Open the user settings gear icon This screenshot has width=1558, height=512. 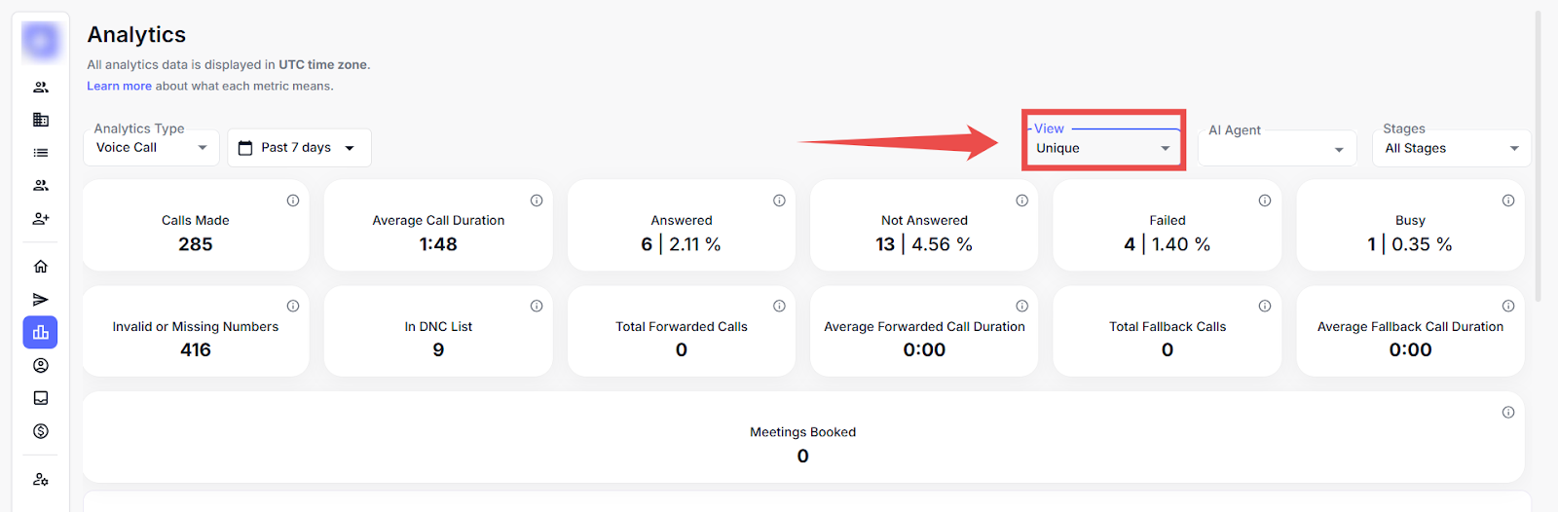pos(41,480)
